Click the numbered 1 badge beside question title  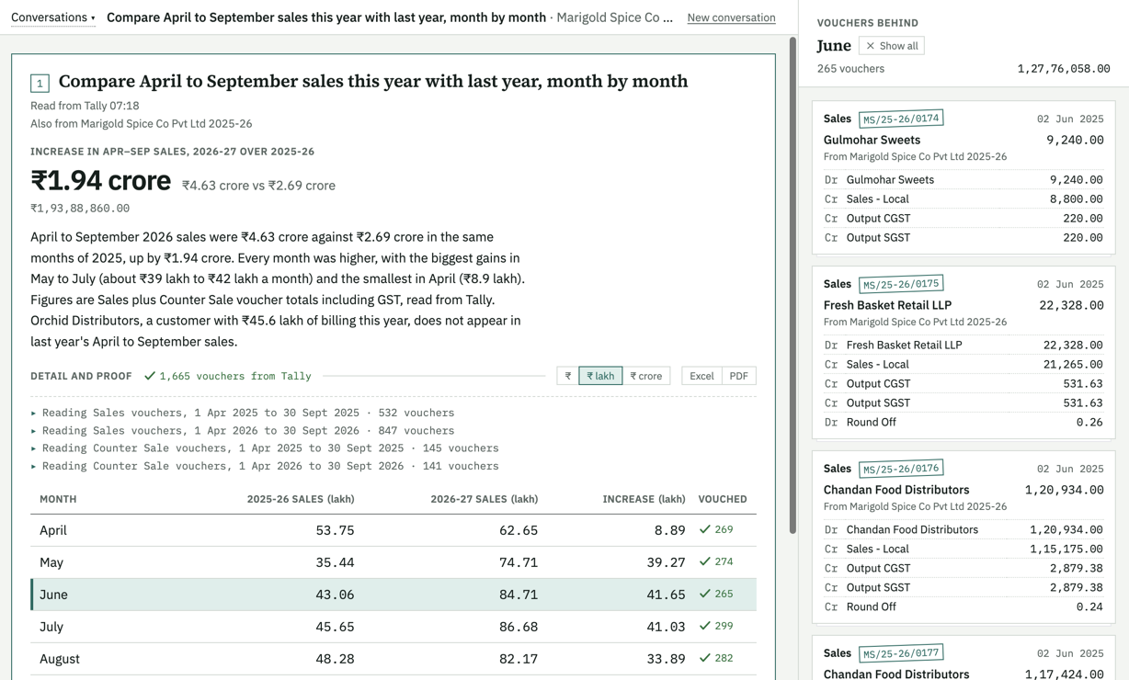click(x=40, y=84)
